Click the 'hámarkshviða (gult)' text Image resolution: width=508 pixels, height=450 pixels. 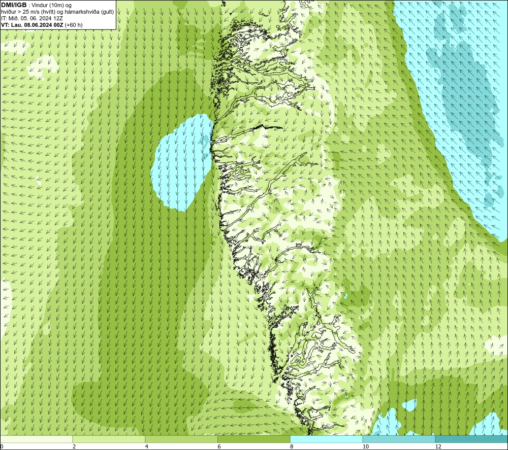(x=89, y=12)
